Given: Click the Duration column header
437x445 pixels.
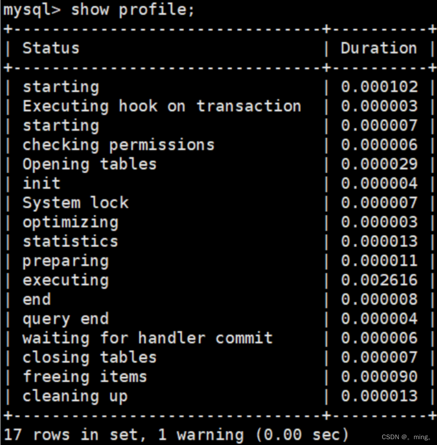Looking at the screenshot, I should click(x=379, y=48).
